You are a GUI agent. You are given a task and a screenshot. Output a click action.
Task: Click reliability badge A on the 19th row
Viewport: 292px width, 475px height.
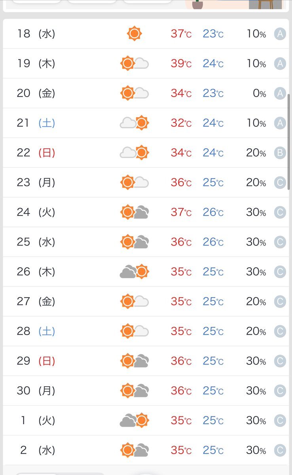pyautogui.click(x=280, y=64)
